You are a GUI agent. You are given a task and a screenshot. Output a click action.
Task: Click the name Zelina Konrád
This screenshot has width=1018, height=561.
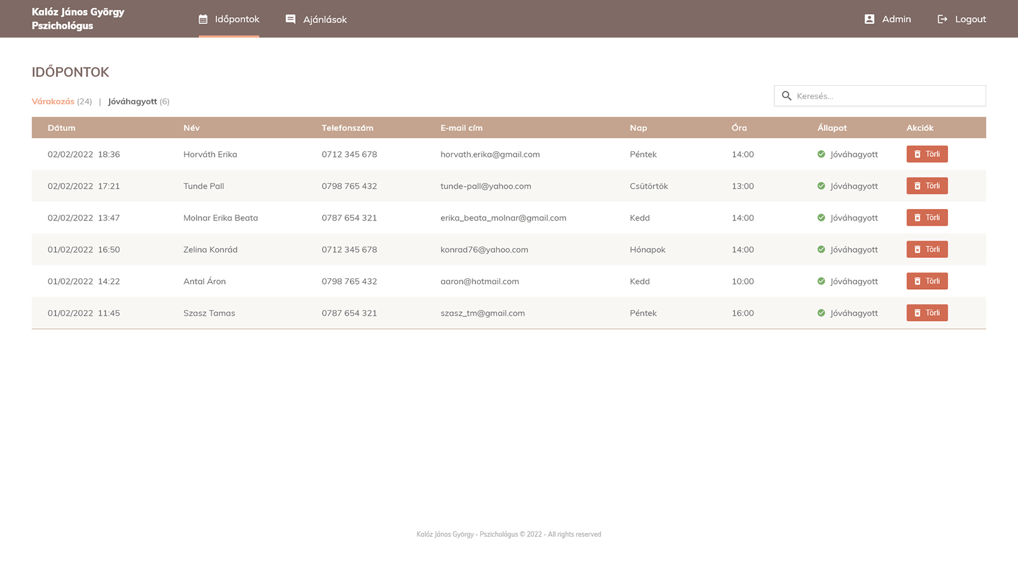[211, 250]
